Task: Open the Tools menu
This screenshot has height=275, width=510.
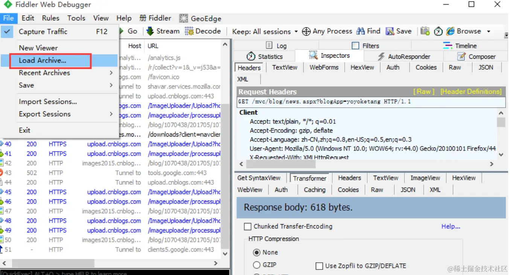Action: 76,18
